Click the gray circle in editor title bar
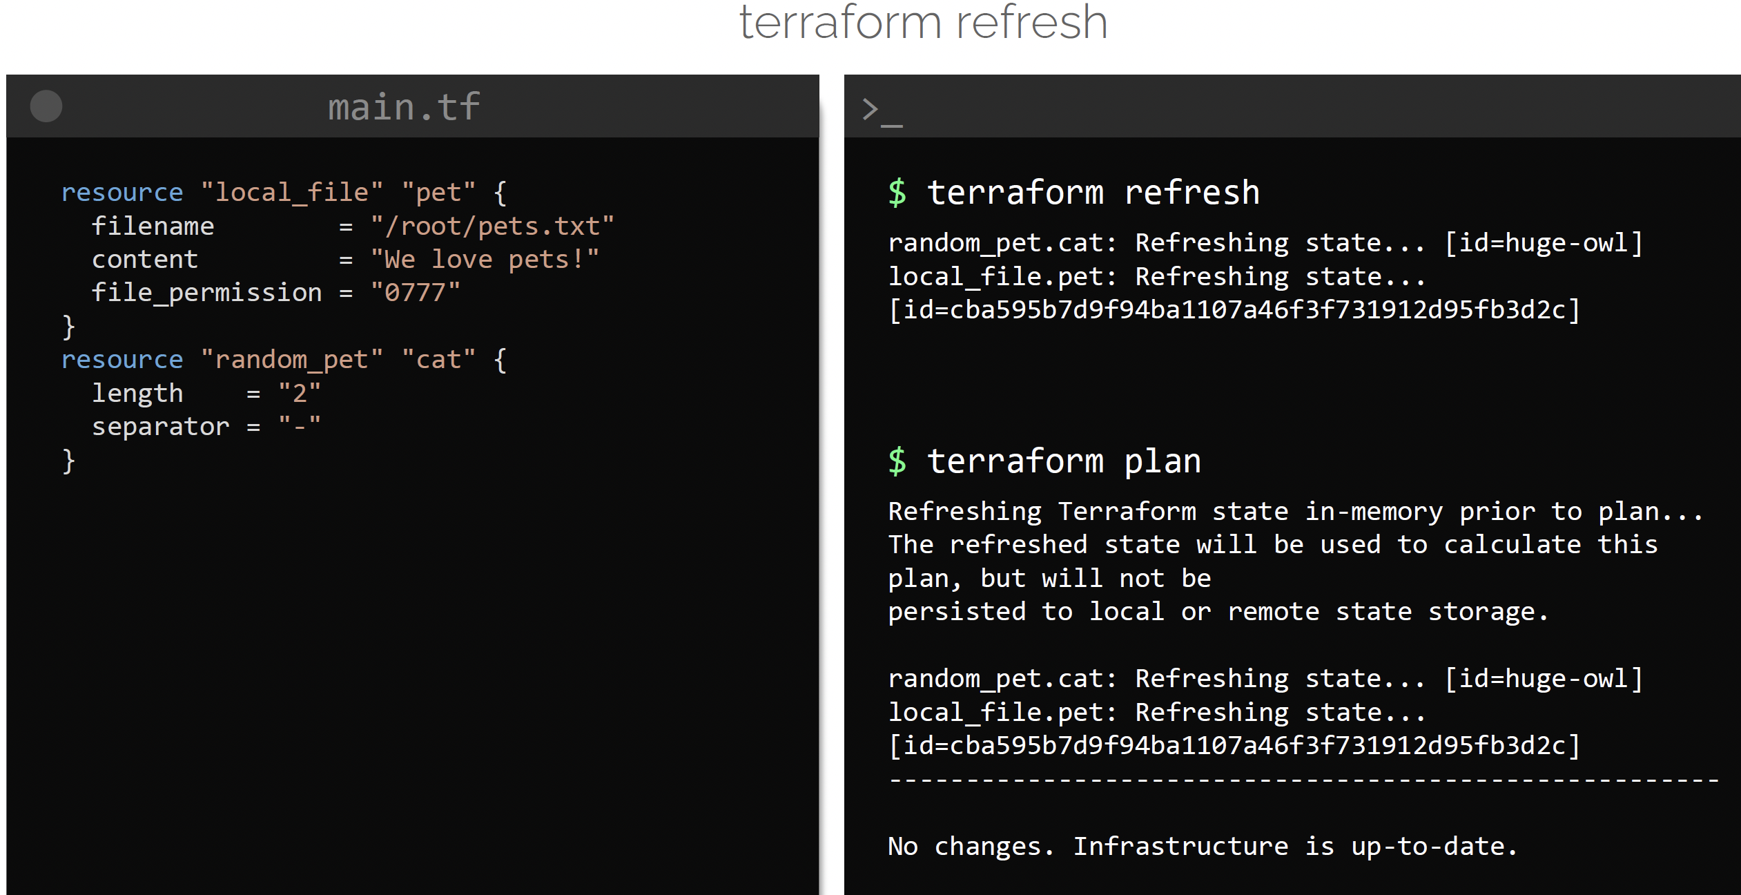 tap(46, 106)
